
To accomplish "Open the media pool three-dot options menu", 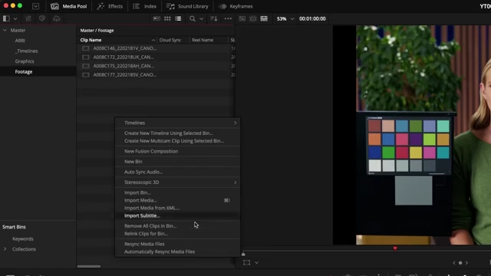I will coord(229,18).
